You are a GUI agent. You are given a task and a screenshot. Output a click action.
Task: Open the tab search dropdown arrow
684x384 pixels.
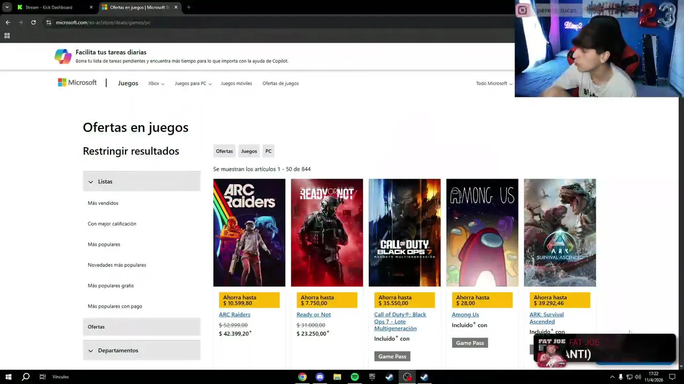point(7,7)
